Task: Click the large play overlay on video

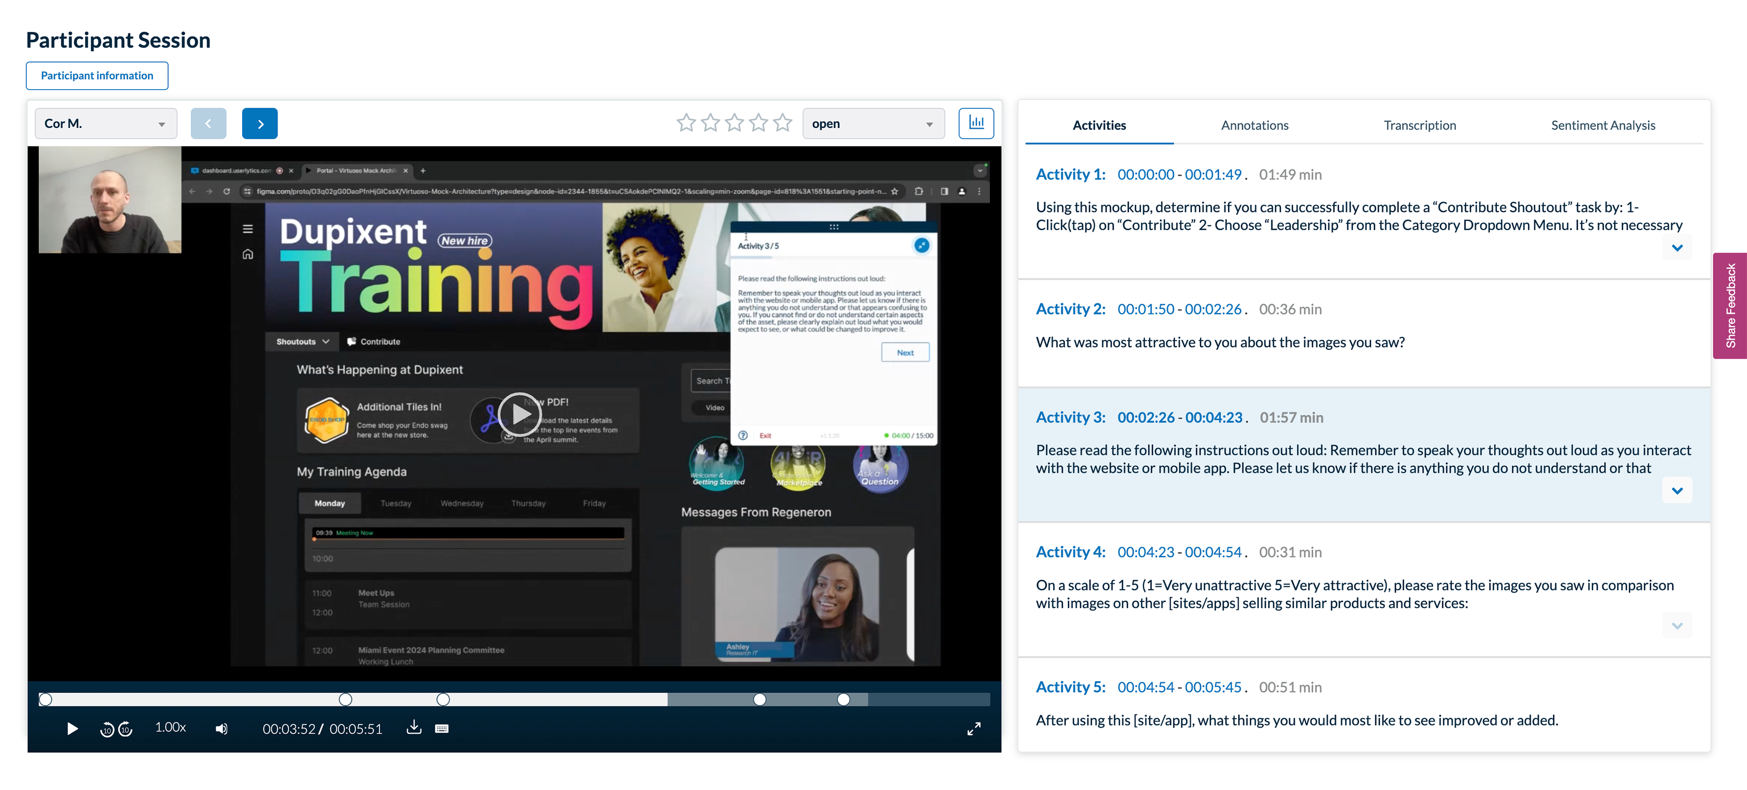Action: 520,414
